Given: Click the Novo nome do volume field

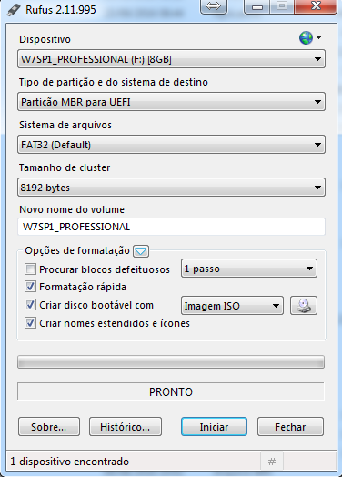Looking at the screenshot, I should 171,227.
